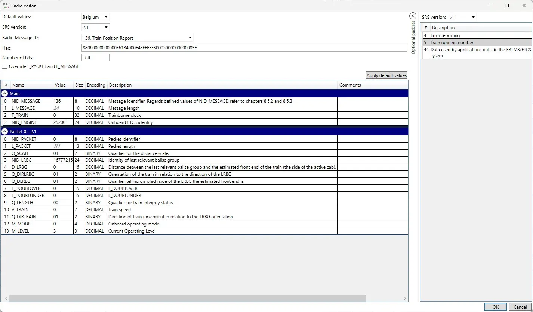Click the Radio editor app icon
The height and width of the screenshot is (312, 533).
click(6, 6)
